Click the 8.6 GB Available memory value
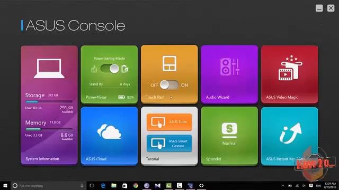This screenshot has height=190, width=339. point(67,136)
